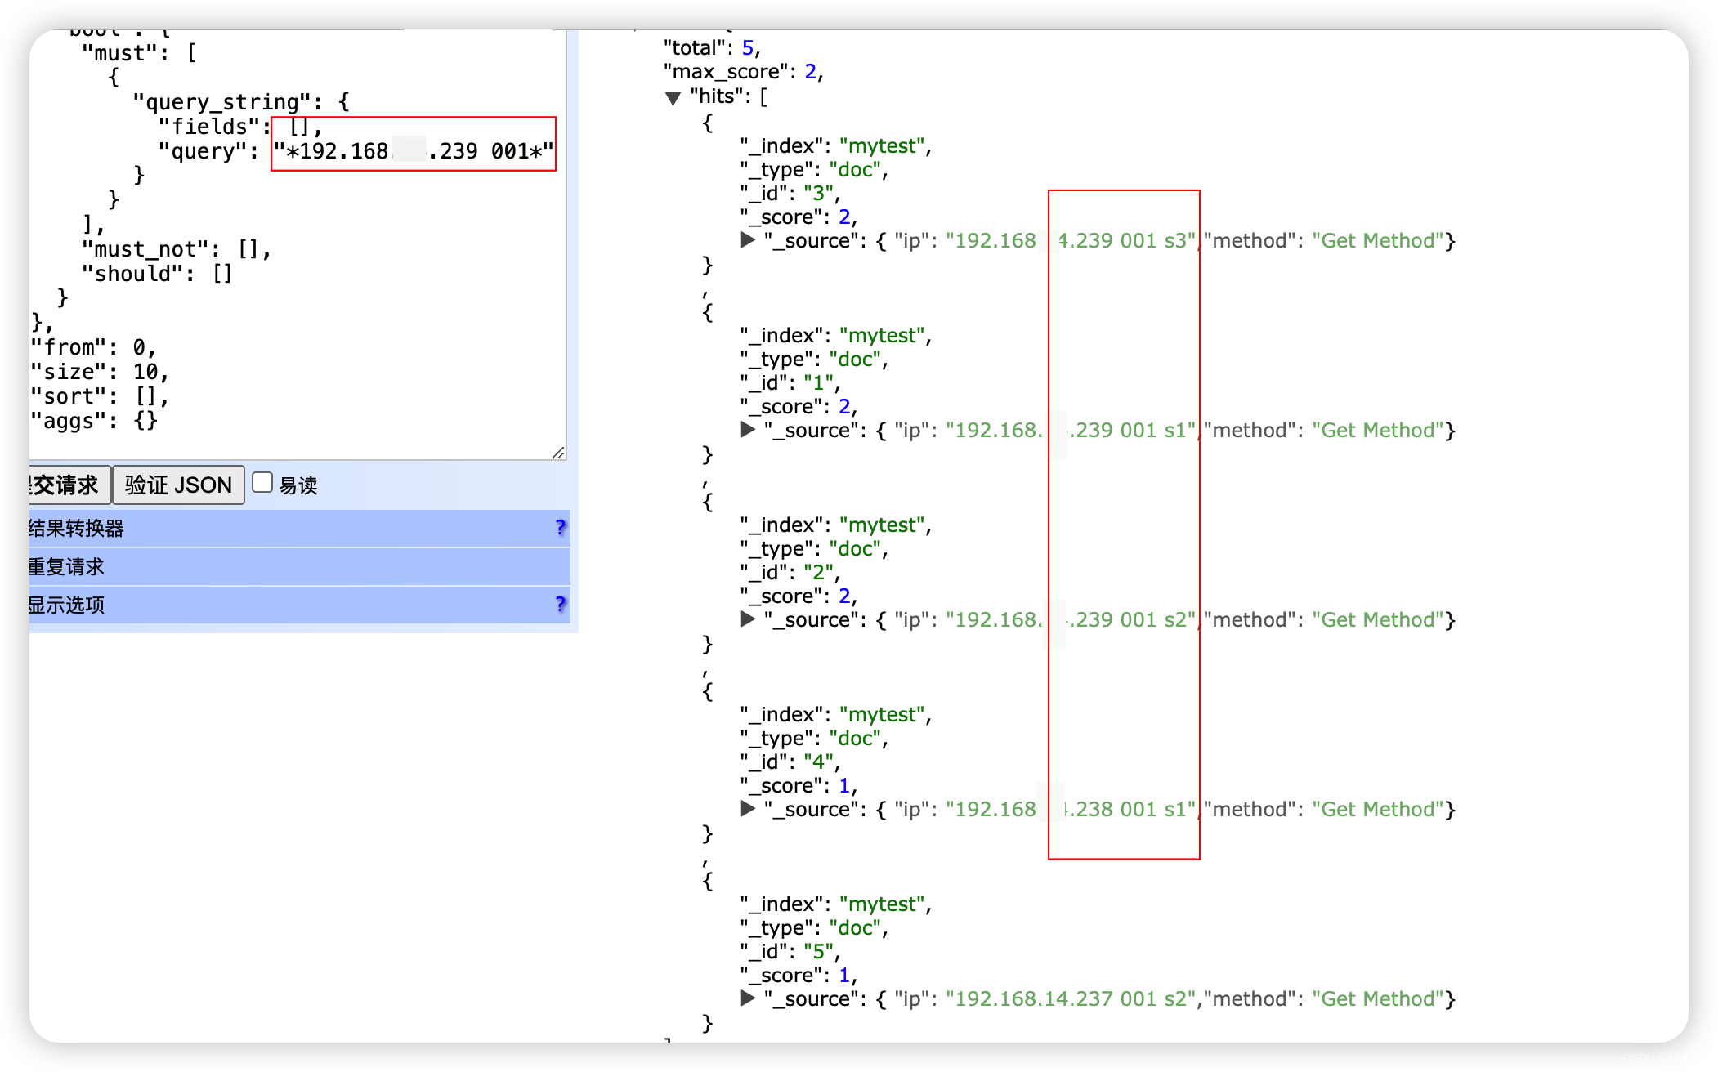The height and width of the screenshot is (1072, 1718).
Task: Collapse the "hits" array triangle
Action: point(673,98)
